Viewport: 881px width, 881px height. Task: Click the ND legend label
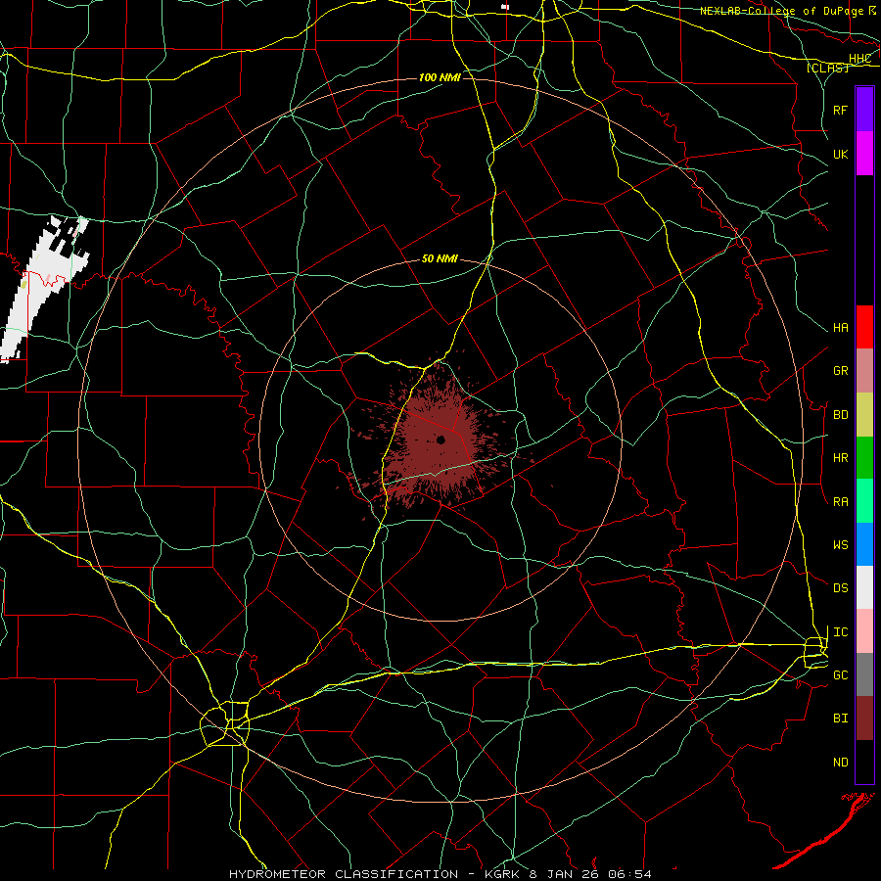[x=841, y=763]
